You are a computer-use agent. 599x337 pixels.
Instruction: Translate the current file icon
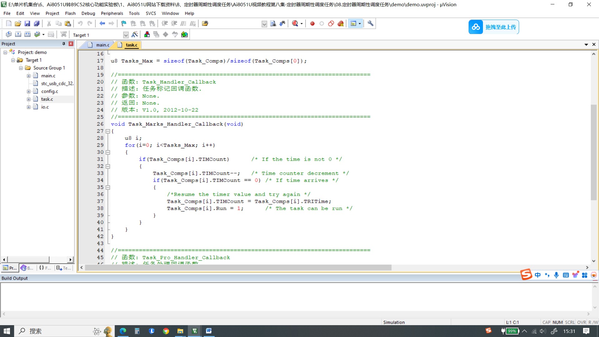click(9, 34)
